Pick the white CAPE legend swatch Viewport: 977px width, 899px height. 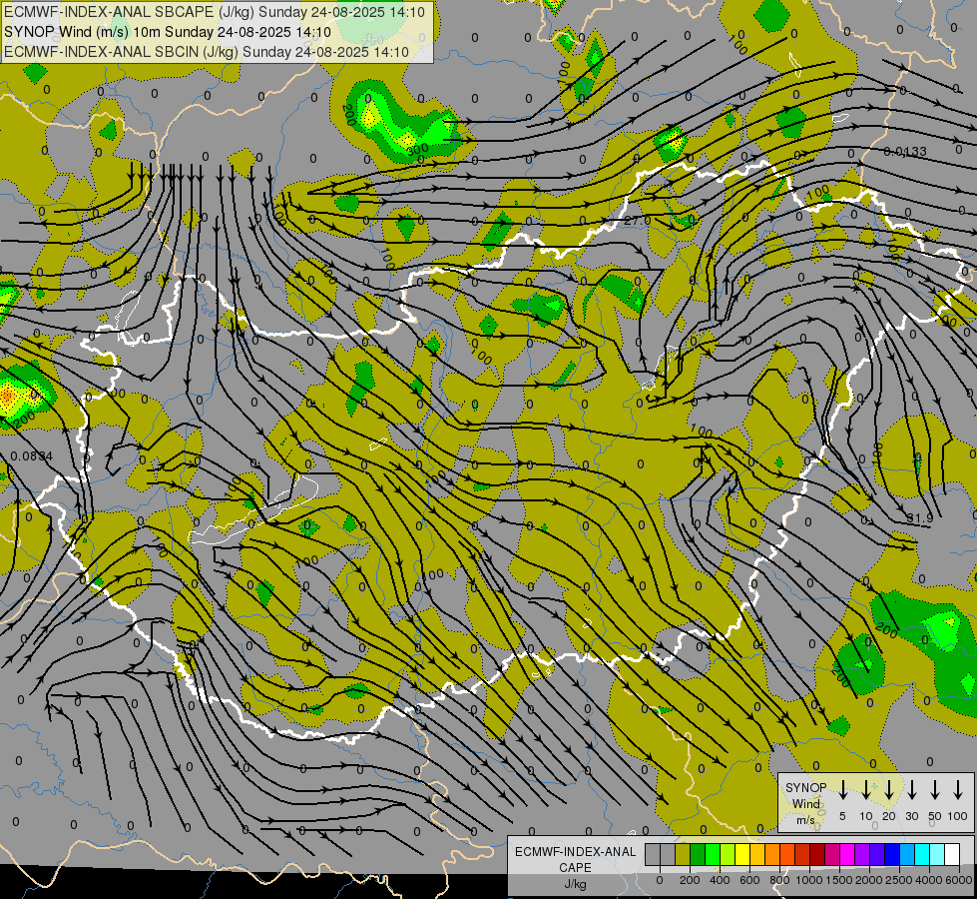coord(951,854)
